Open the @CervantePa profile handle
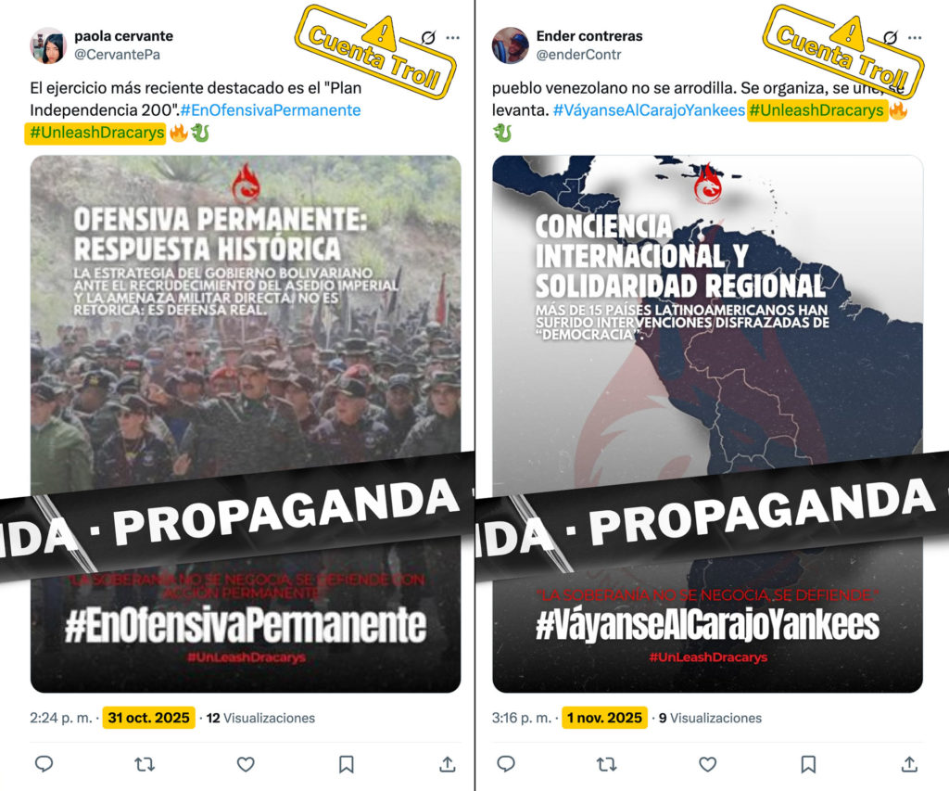This screenshot has height=791, width=949. (118, 55)
